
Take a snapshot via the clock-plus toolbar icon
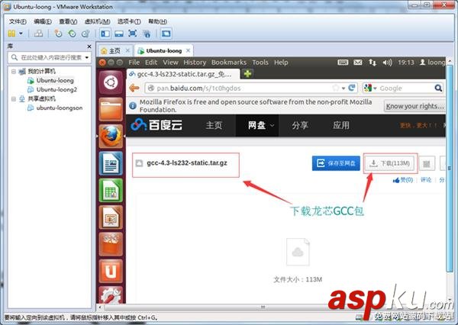59,34
